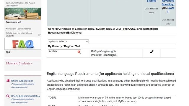Click English-language Requirements heading
The height and width of the screenshot is (106, 189).
[x=110, y=74]
